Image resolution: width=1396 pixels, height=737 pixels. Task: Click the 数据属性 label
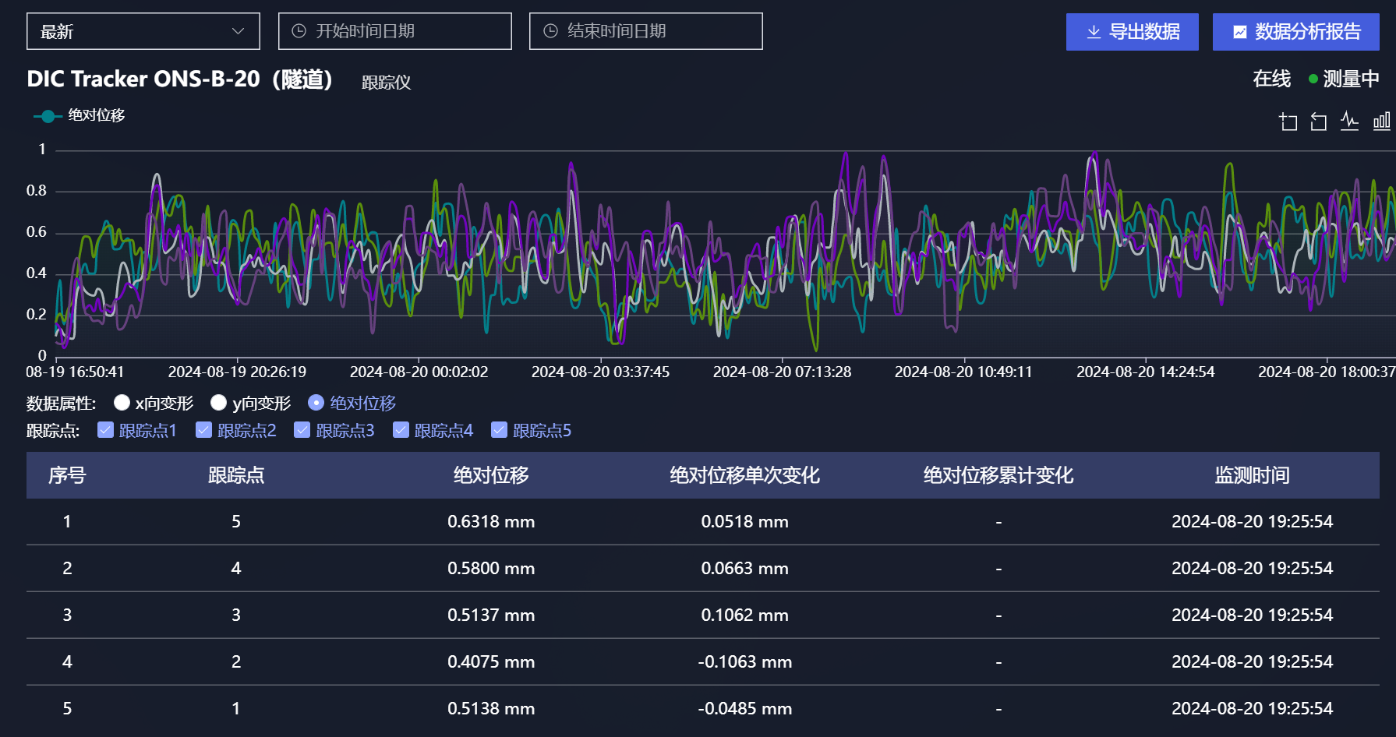61,403
